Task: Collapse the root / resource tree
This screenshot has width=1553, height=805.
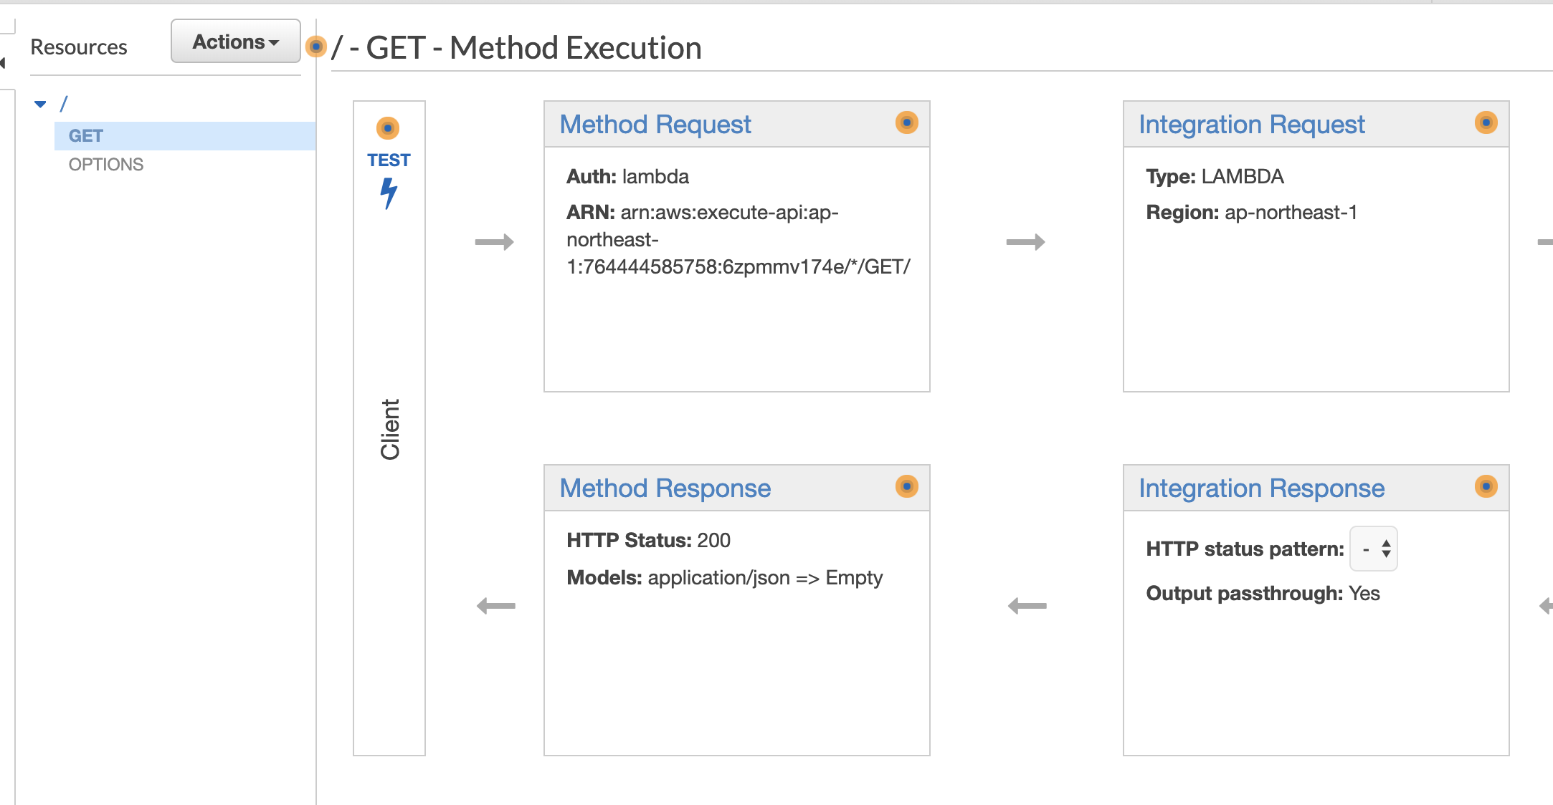Action: (40, 105)
